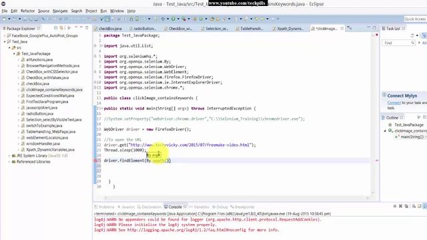This screenshot has width=427, height=240.
Task: Collapse All in Package Explorer
Action: click(56, 28)
